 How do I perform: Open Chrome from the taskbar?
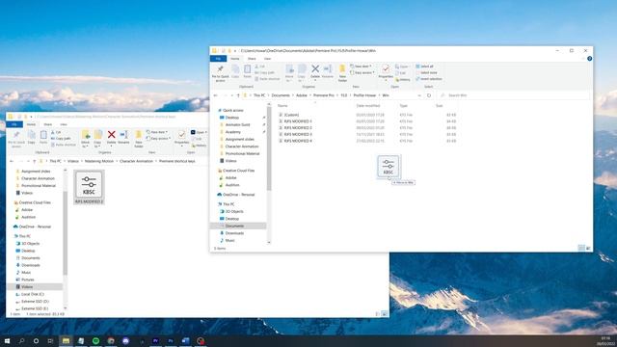(111, 340)
